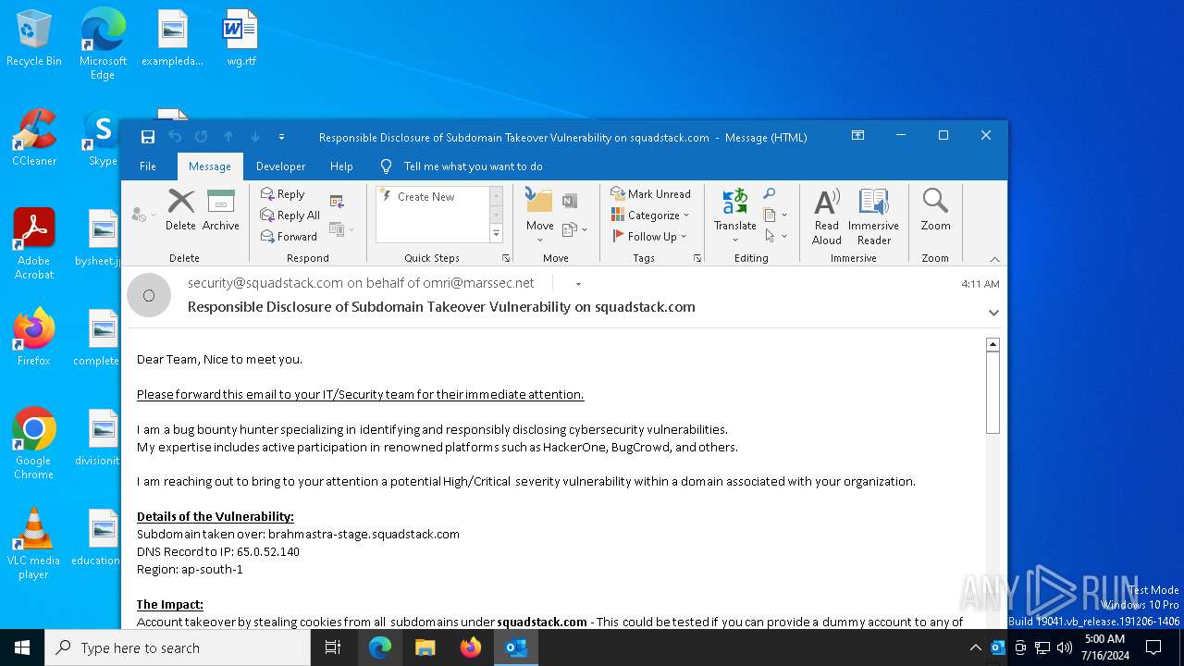Click Reply All in Respond group

290,216
